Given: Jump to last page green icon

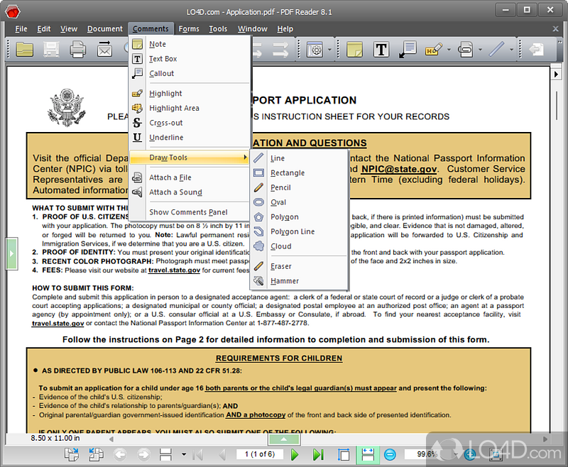Looking at the screenshot, I should pos(318,454).
